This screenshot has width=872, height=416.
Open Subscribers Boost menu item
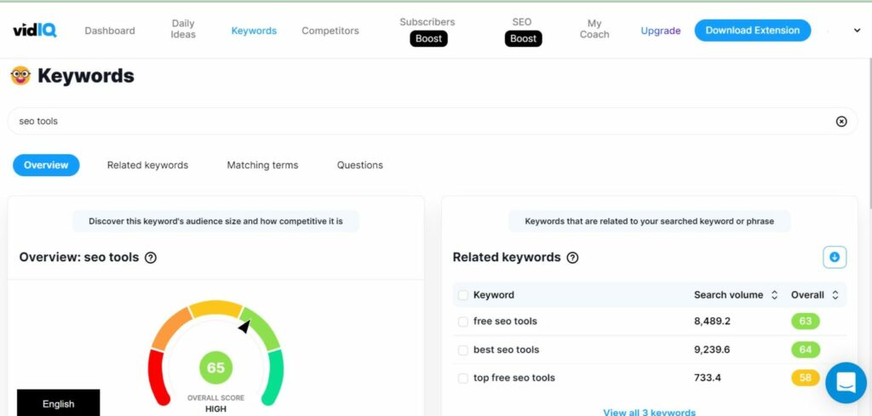427,31
